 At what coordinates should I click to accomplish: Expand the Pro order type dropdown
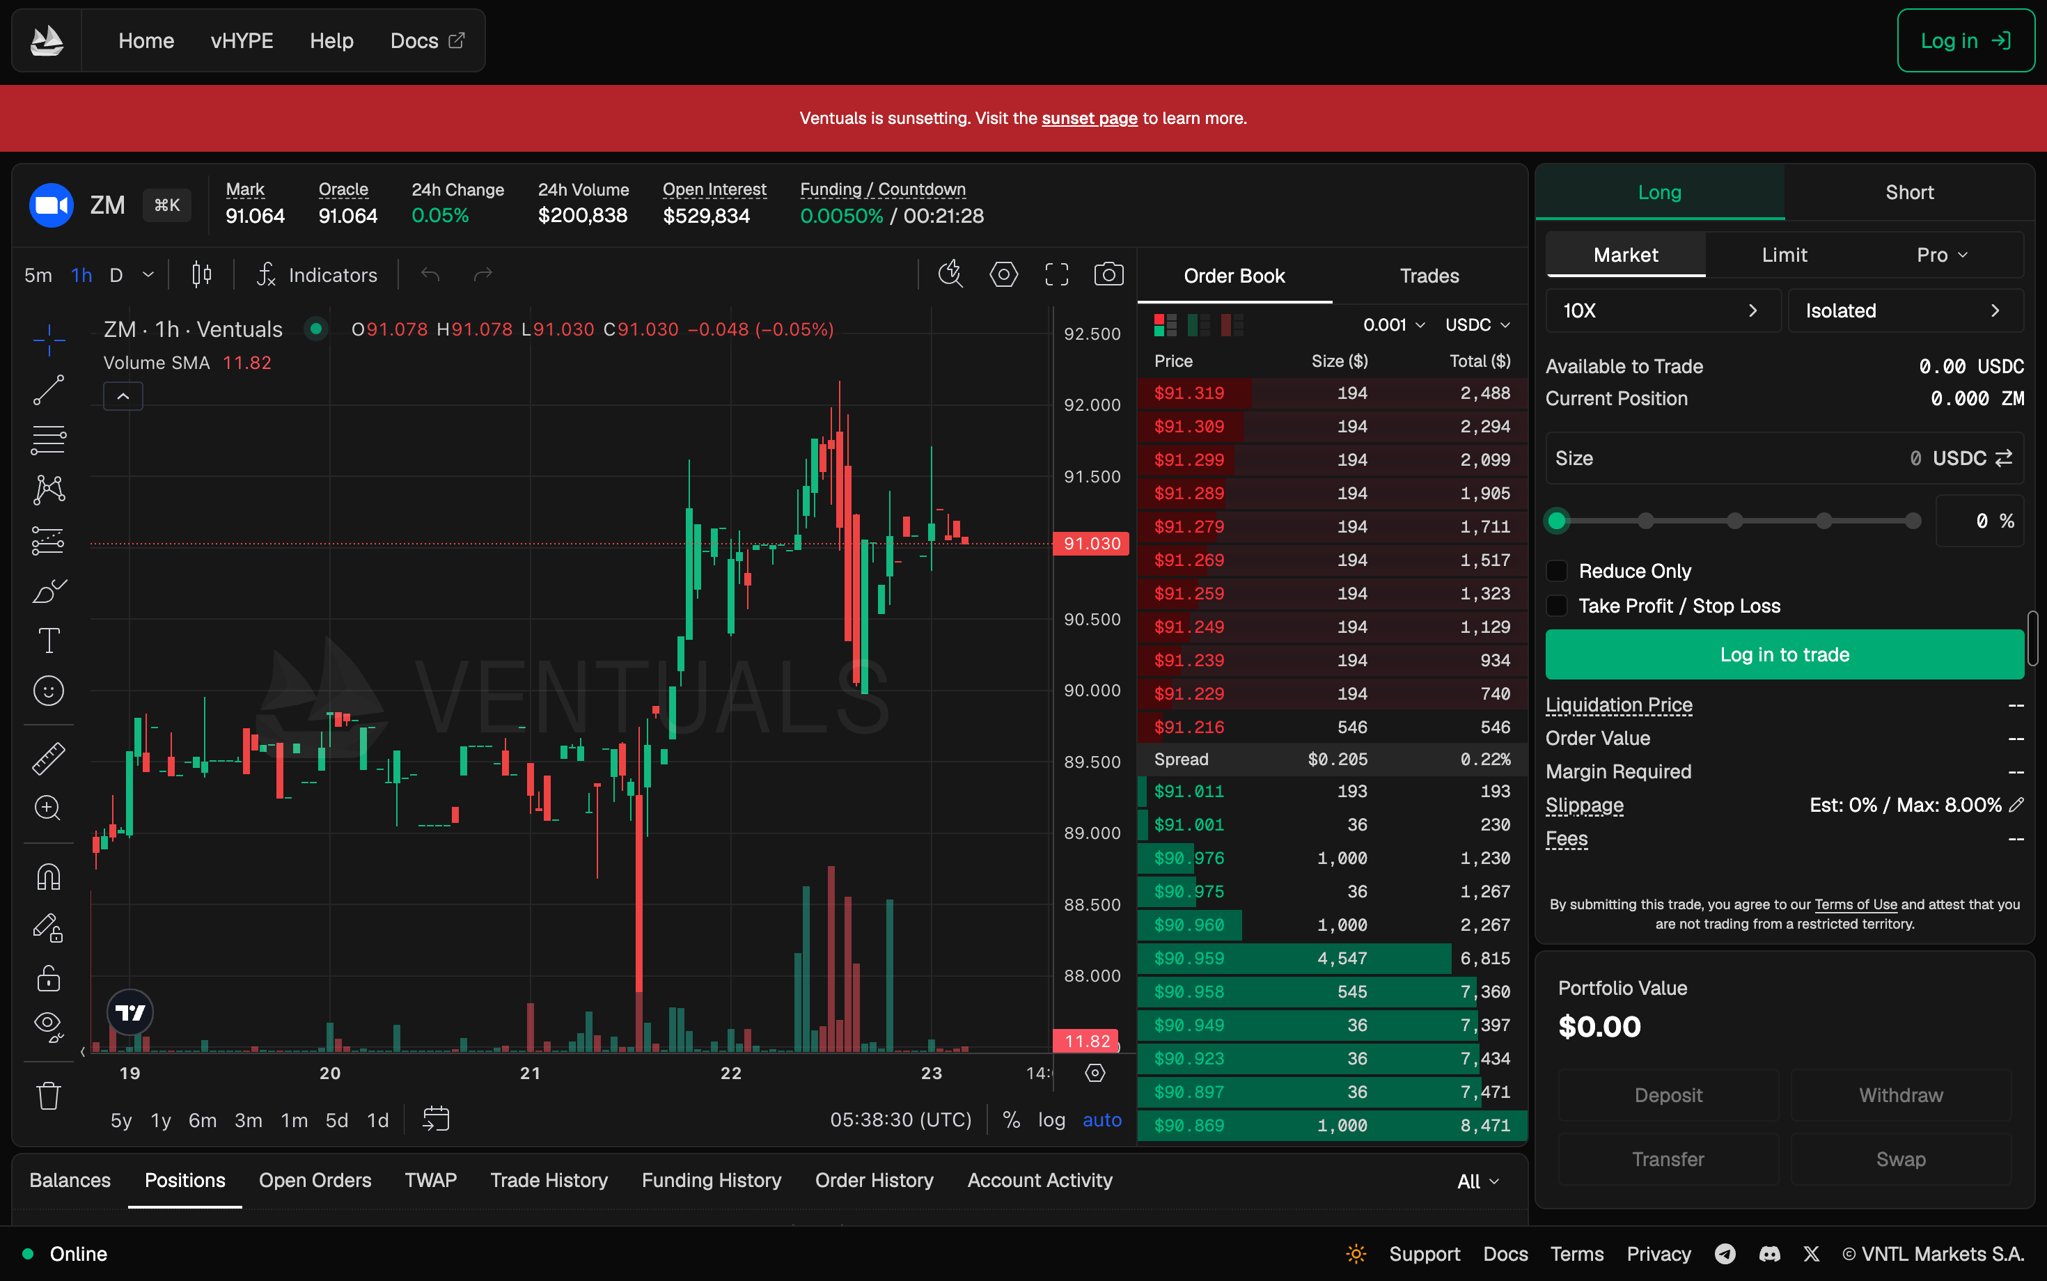tap(1943, 255)
